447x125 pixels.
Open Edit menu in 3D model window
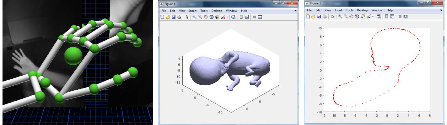point(172,11)
